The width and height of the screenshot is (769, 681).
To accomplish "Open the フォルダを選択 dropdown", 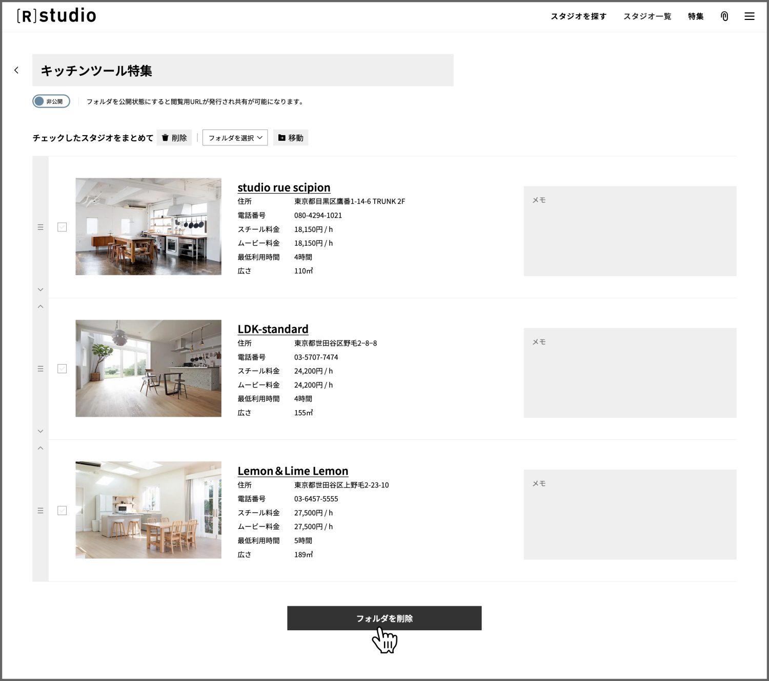I will coord(235,138).
